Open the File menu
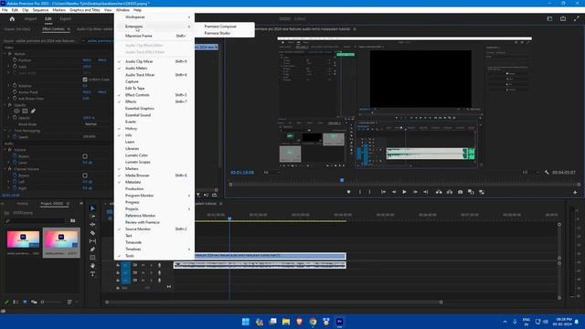The image size is (585, 329). 5,10
